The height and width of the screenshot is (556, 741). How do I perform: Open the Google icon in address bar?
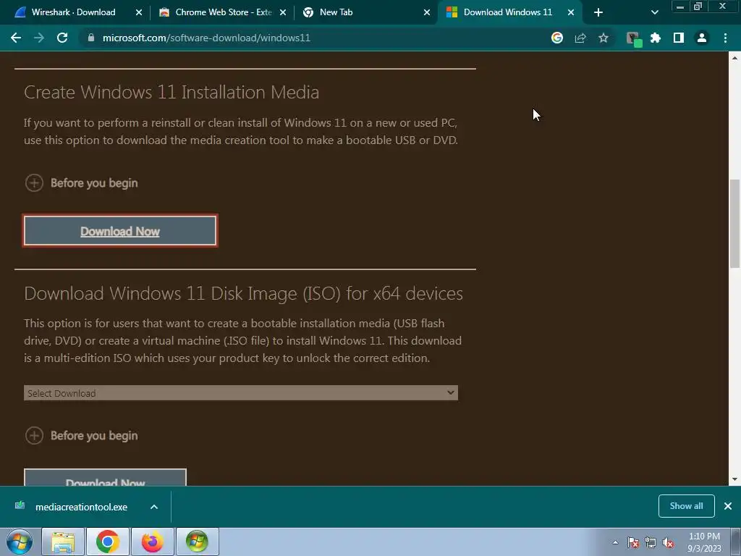pyautogui.click(x=556, y=38)
